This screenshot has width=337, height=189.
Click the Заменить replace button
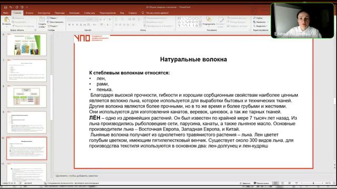tap(261, 22)
